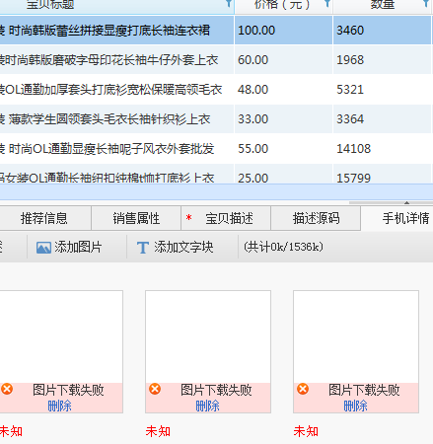433x444 pixels.
Task: Click the 未知 label under the right image
Action: pyautogui.click(x=306, y=431)
